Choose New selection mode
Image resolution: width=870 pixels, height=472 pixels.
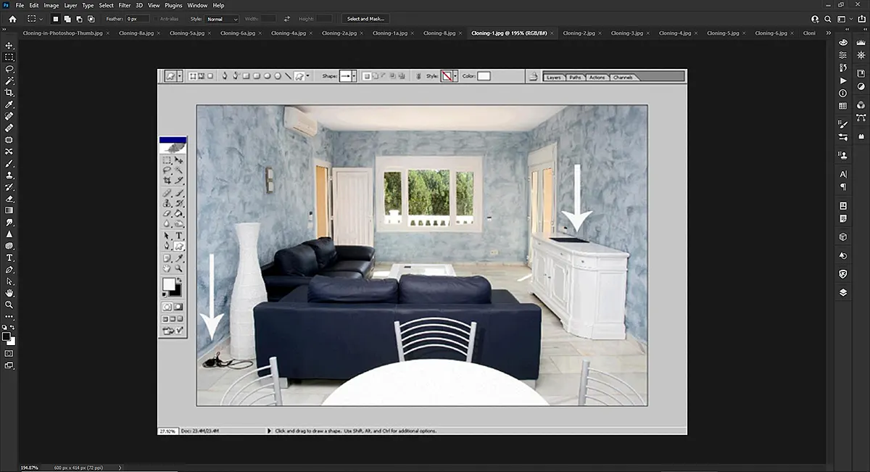(56, 19)
